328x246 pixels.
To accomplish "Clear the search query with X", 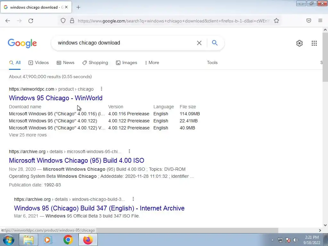I will click(x=199, y=43).
